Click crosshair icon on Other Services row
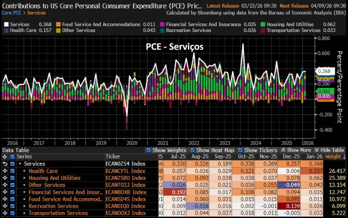Screen dimensions: 348x218 pyautogui.click(x=4, y=185)
